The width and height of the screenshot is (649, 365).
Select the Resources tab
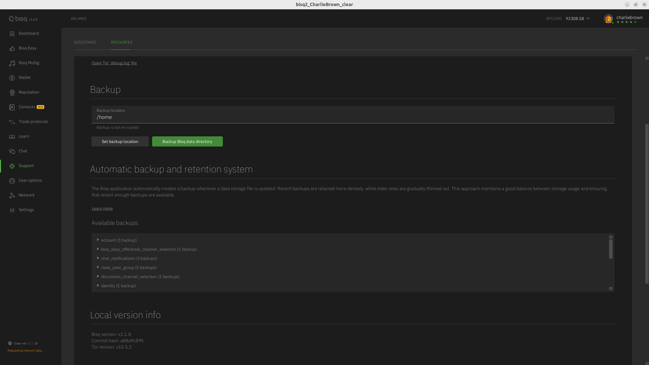tap(121, 42)
